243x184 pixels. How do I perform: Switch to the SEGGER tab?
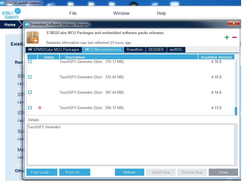coord(156,50)
